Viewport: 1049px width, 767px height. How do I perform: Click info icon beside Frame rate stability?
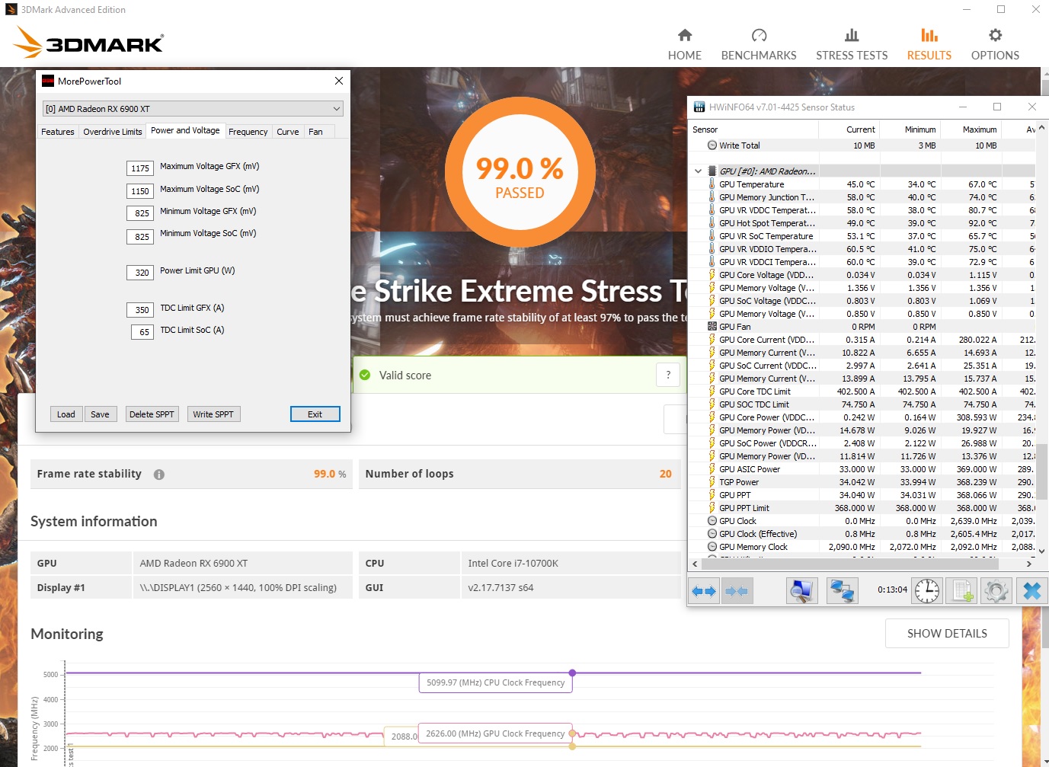[x=159, y=475]
